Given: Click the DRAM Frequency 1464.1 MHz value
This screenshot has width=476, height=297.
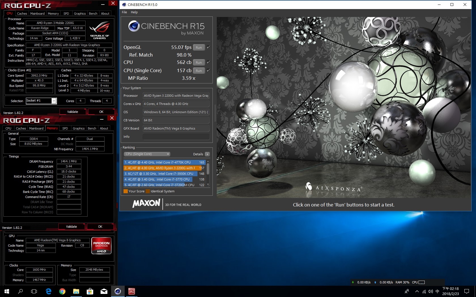Looking at the screenshot, I should coord(69,161).
